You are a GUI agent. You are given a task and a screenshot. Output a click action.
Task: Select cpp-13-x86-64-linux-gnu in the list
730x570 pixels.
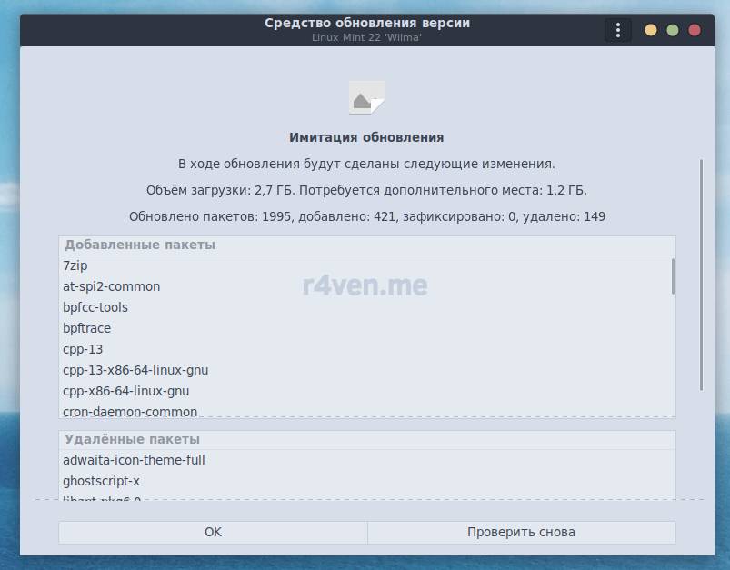pos(135,370)
